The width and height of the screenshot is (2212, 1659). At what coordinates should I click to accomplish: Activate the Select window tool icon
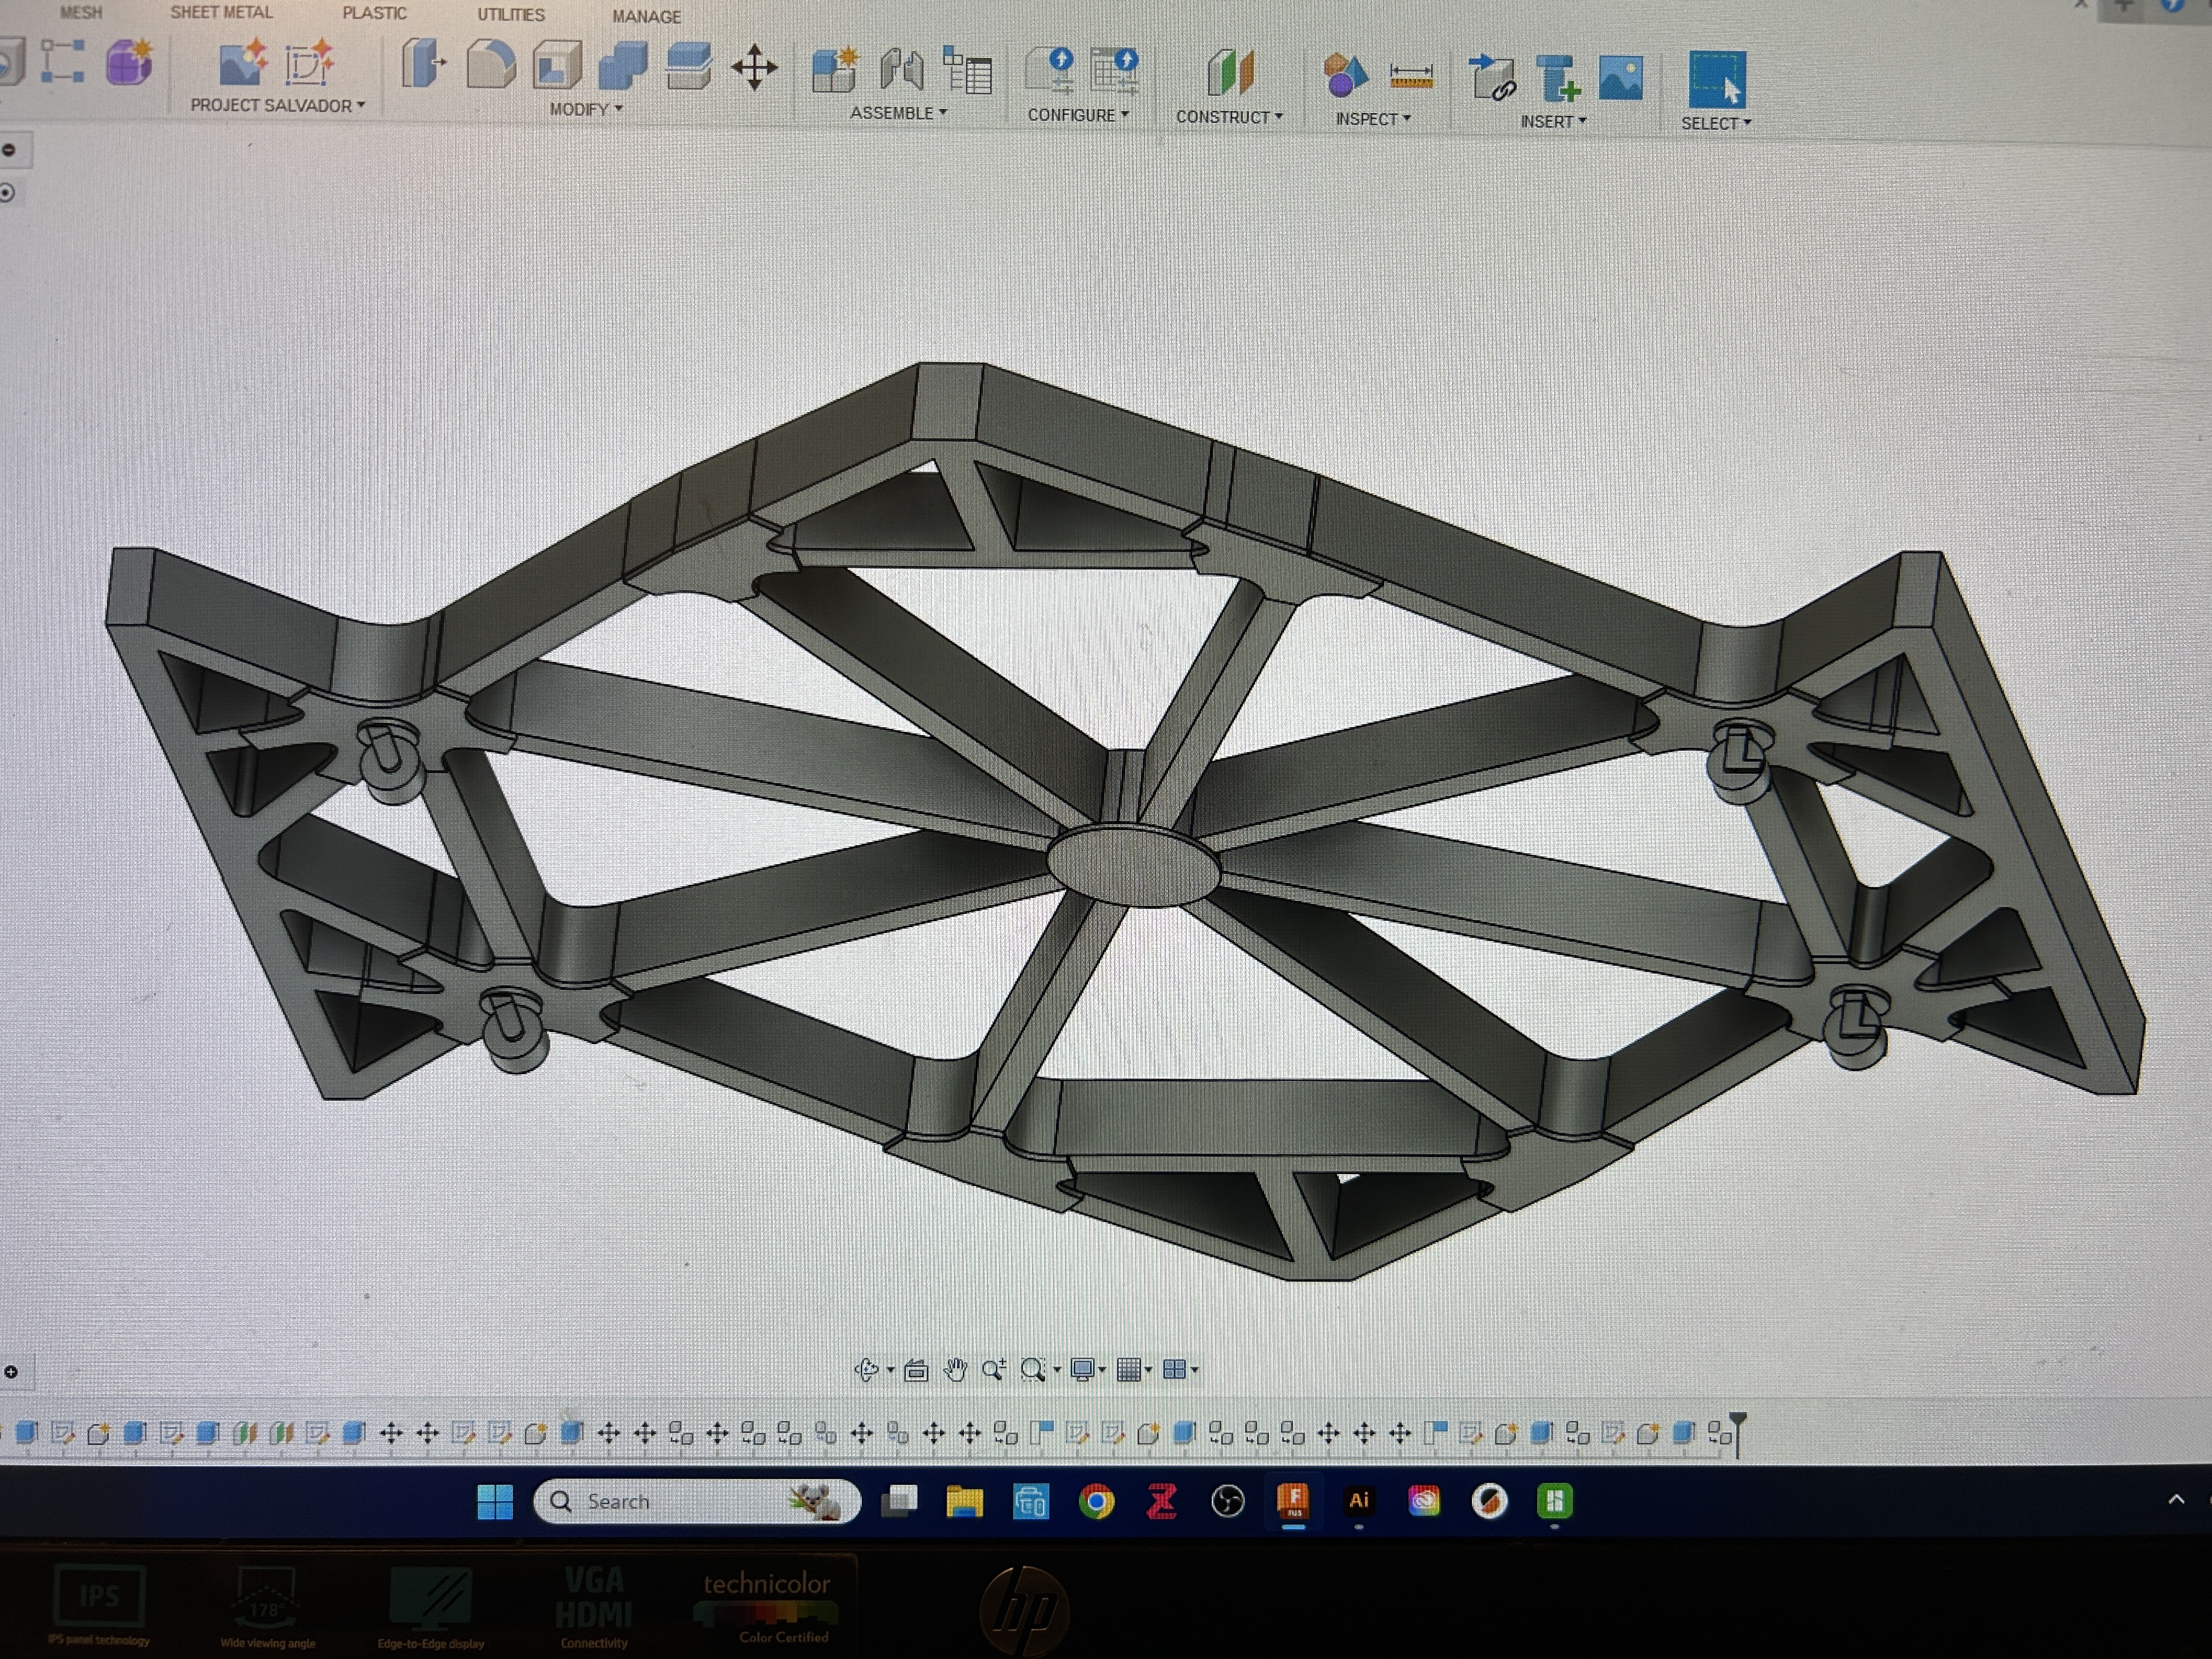[1717, 79]
